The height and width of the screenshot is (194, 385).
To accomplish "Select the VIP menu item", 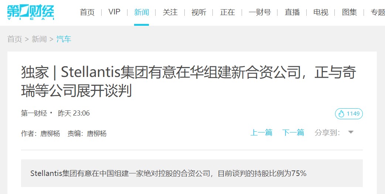I will point(114,12).
